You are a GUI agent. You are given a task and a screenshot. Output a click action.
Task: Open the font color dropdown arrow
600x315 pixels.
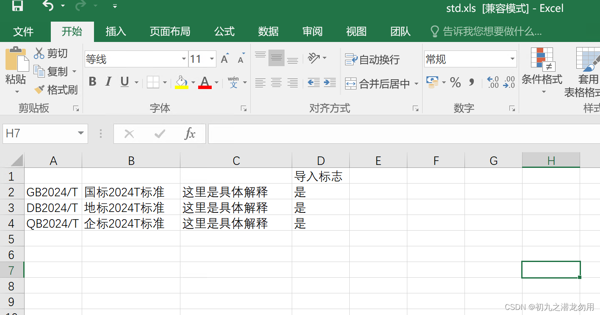pyautogui.click(x=216, y=83)
